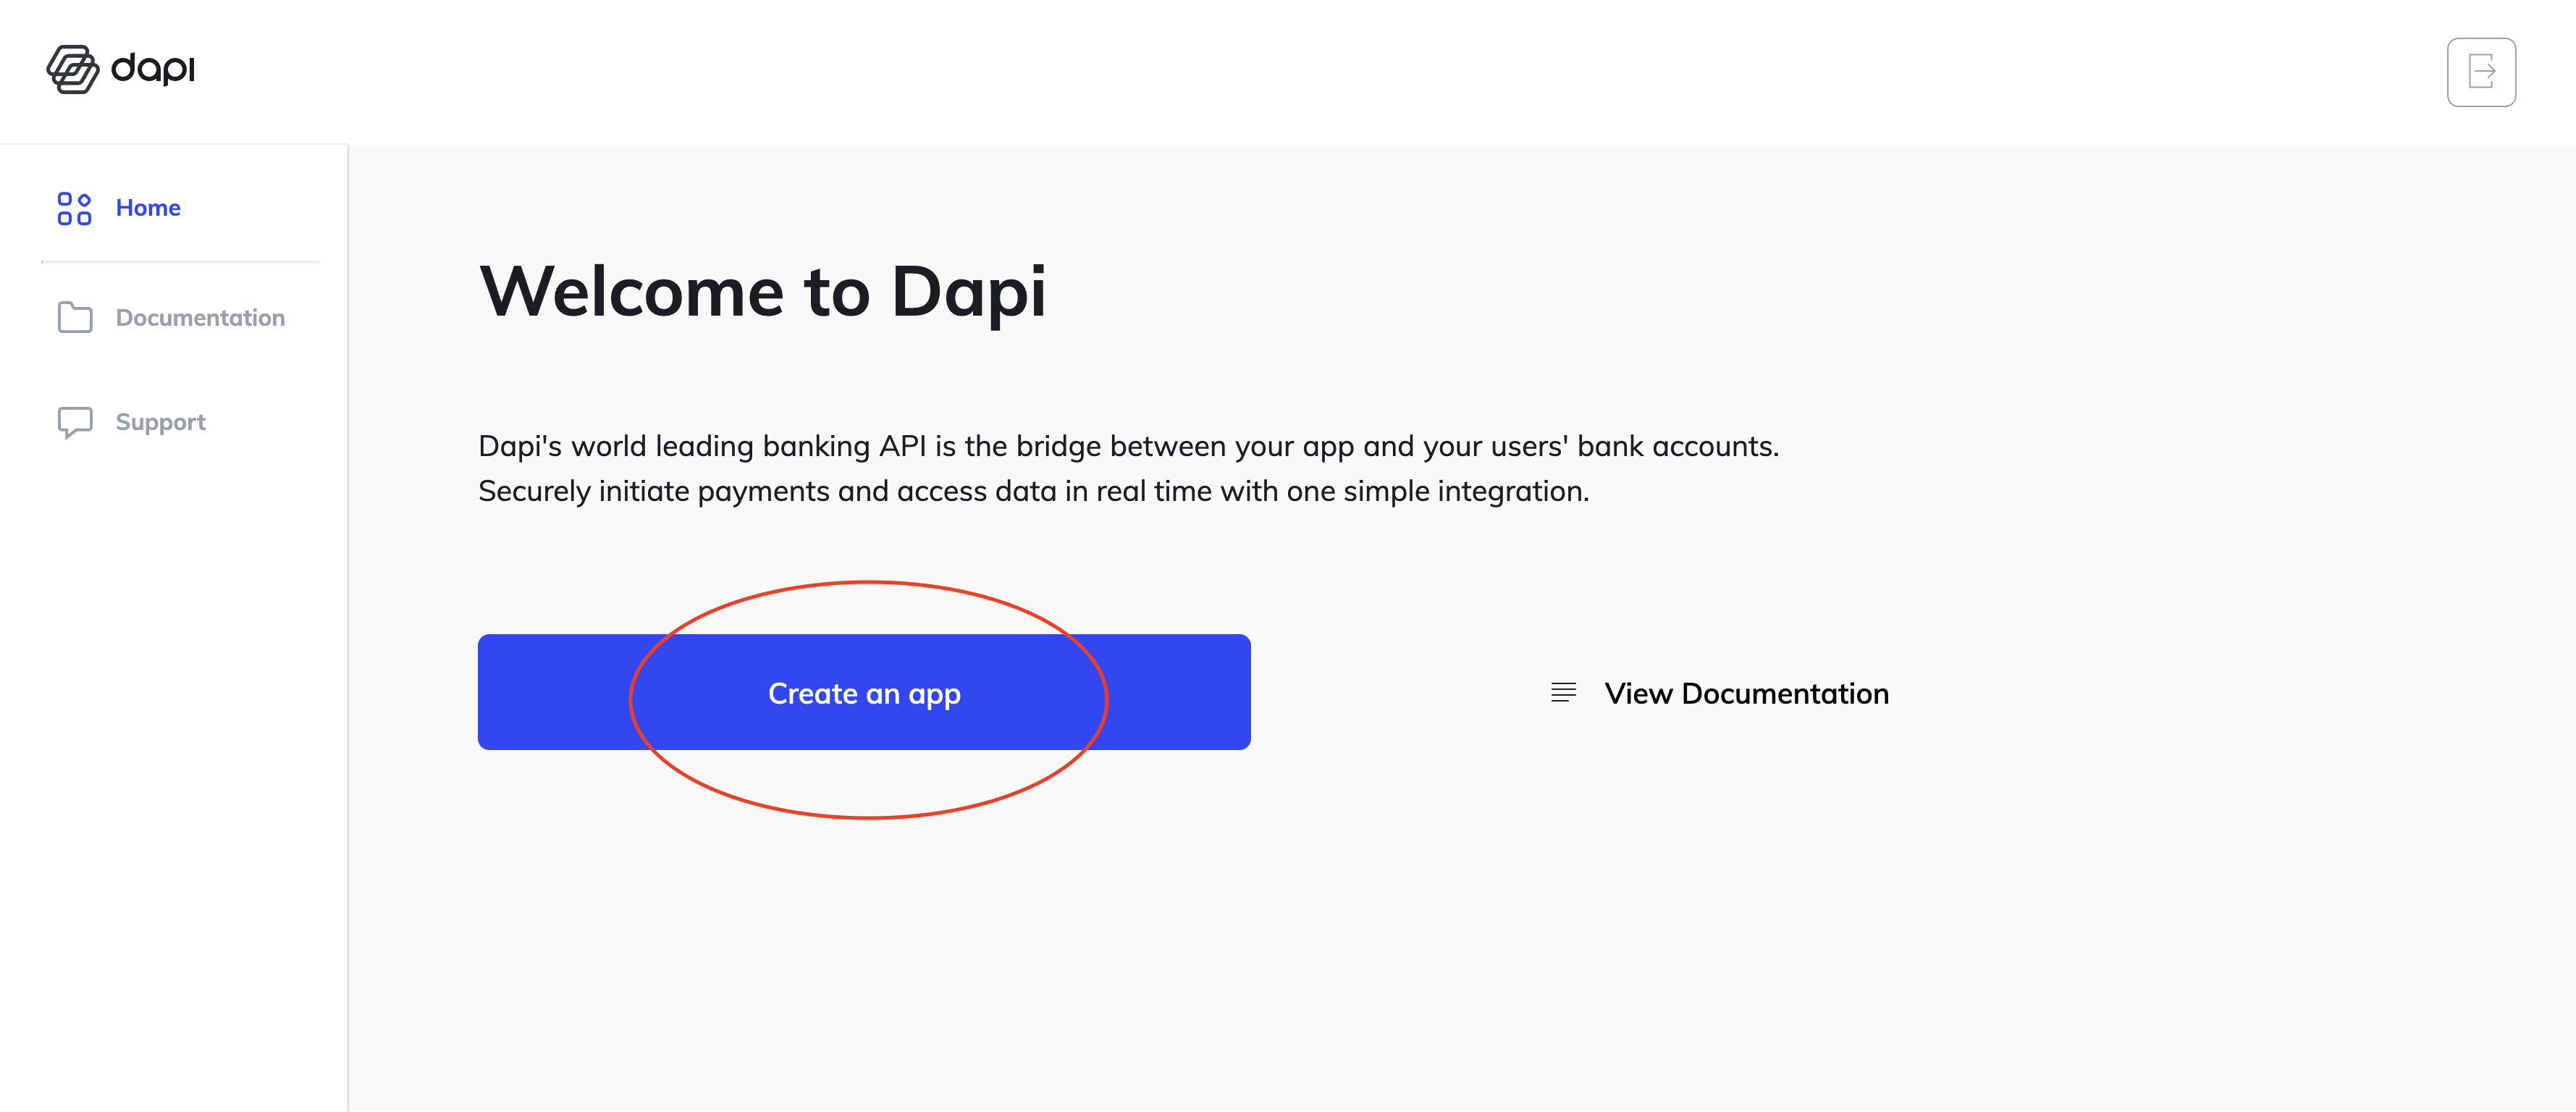Screen dimensions: 2576x1112
Task: Click the Documentation folder icon
Action: pos(75,318)
